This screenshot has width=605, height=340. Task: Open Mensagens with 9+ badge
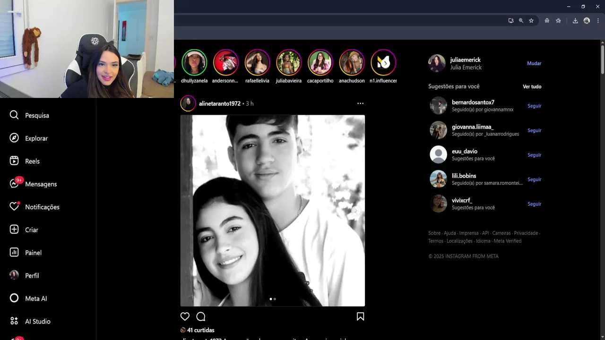[x=33, y=184]
